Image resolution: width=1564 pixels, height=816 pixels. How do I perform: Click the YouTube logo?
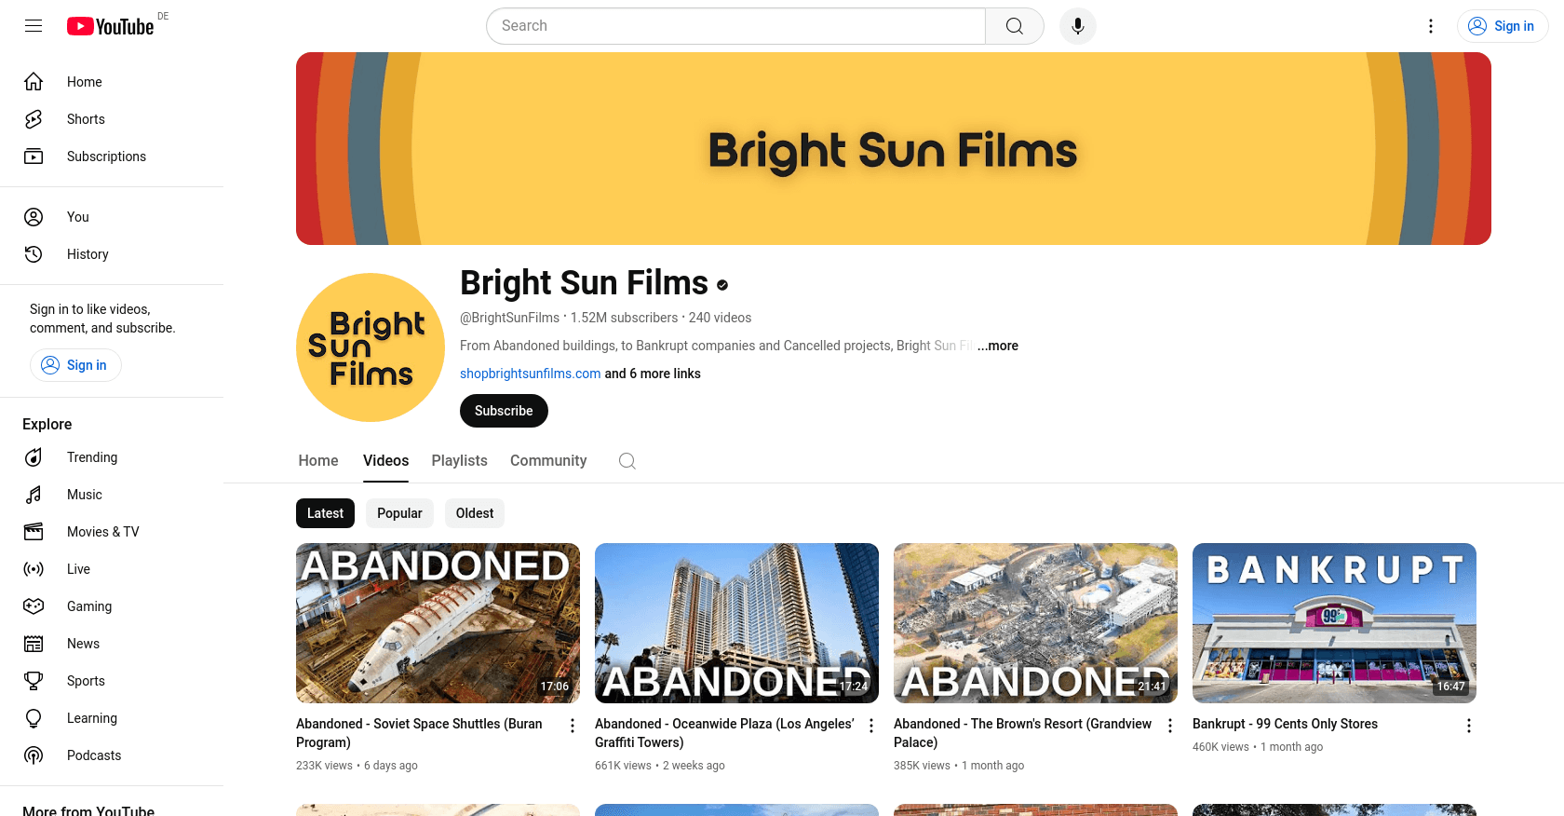(x=110, y=26)
